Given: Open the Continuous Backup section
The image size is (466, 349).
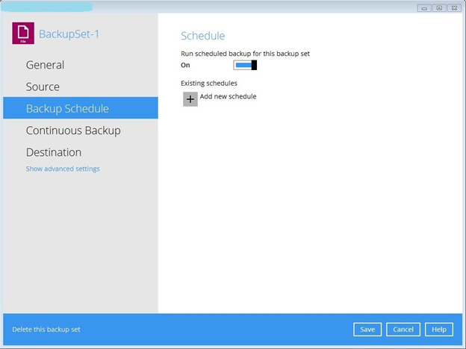Looking at the screenshot, I should [73, 131].
